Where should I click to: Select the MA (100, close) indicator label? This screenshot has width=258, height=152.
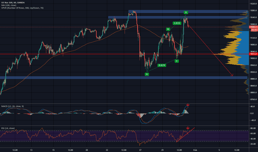coord(9,5)
